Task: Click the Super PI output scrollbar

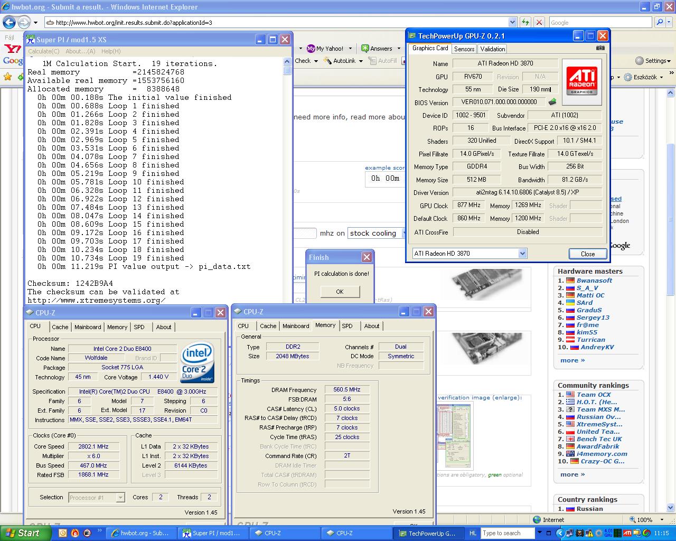Action: pos(287,180)
